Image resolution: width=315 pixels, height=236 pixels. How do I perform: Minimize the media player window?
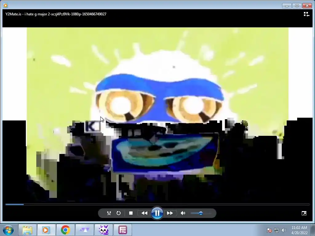287,6
